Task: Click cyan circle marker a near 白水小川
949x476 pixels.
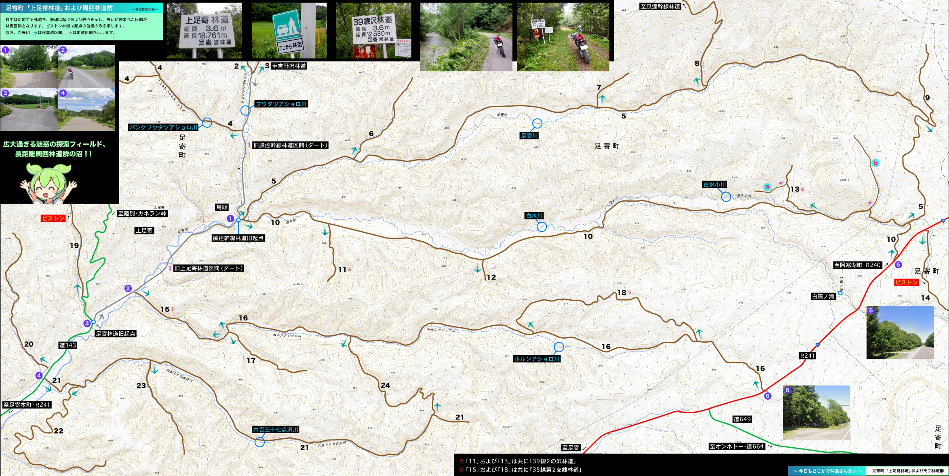Action: pyautogui.click(x=767, y=187)
